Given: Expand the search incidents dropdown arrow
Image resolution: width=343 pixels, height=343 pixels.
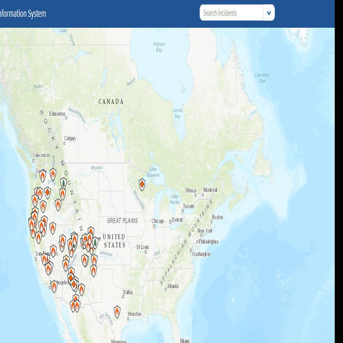Looking at the screenshot, I should (269, 13).
